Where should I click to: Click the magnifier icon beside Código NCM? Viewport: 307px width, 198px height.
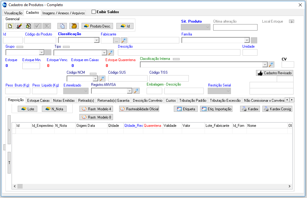pos(102,79)
